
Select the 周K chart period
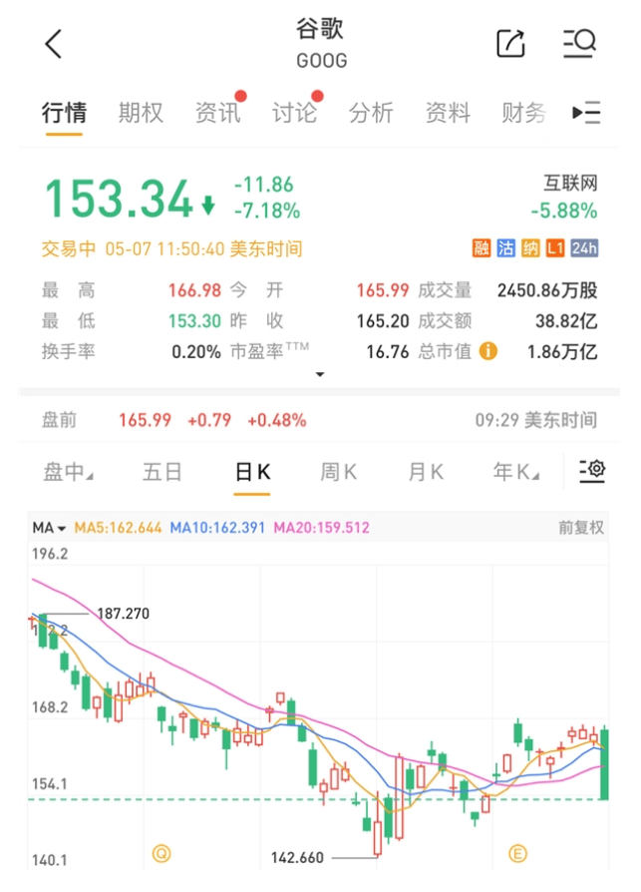338,472
